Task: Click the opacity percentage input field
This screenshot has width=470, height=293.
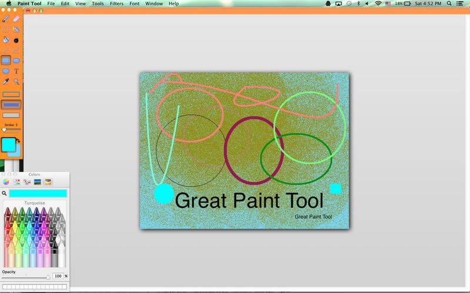Action: click(58, 276)
